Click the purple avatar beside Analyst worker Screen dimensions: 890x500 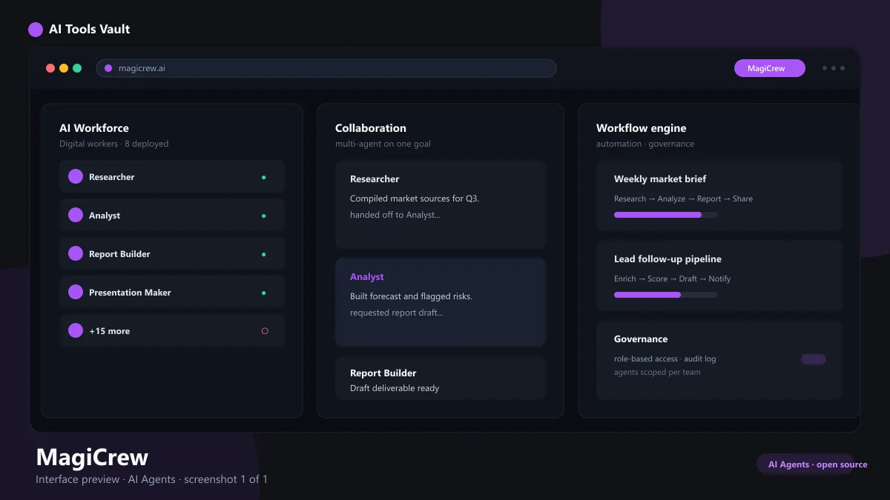tap(76, 215)
